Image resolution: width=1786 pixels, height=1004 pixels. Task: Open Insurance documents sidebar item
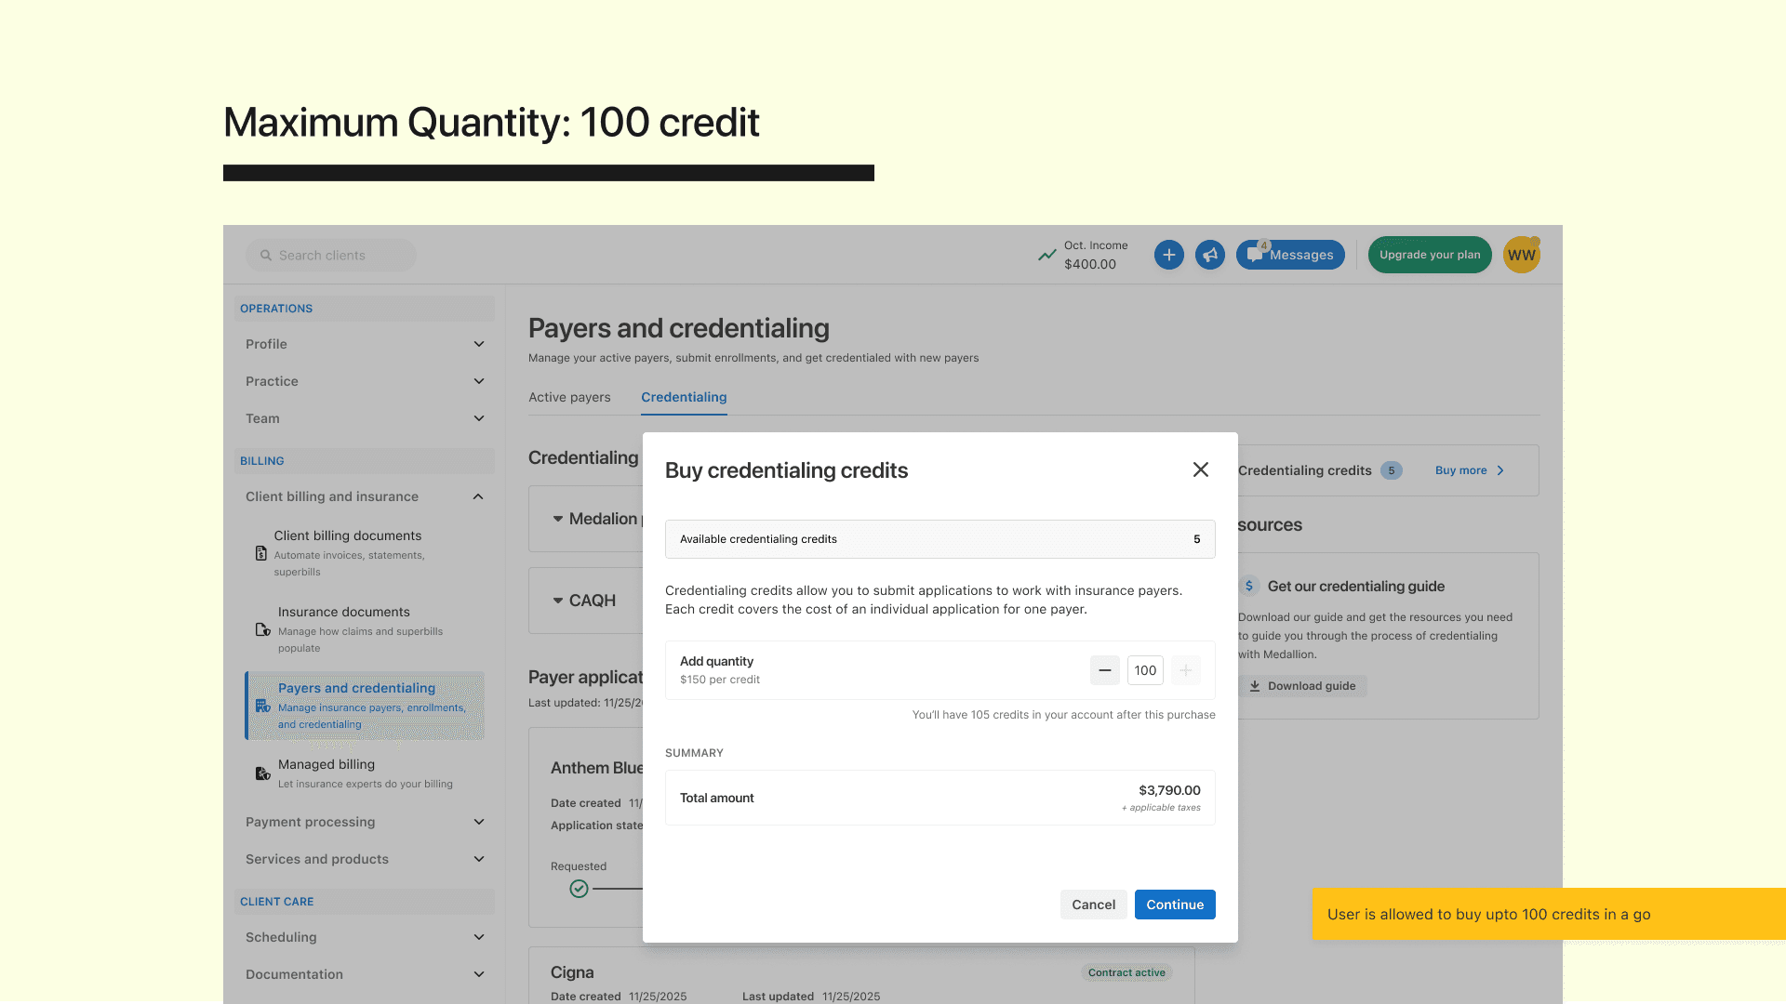pyautogui.click(x=365, y=629)
